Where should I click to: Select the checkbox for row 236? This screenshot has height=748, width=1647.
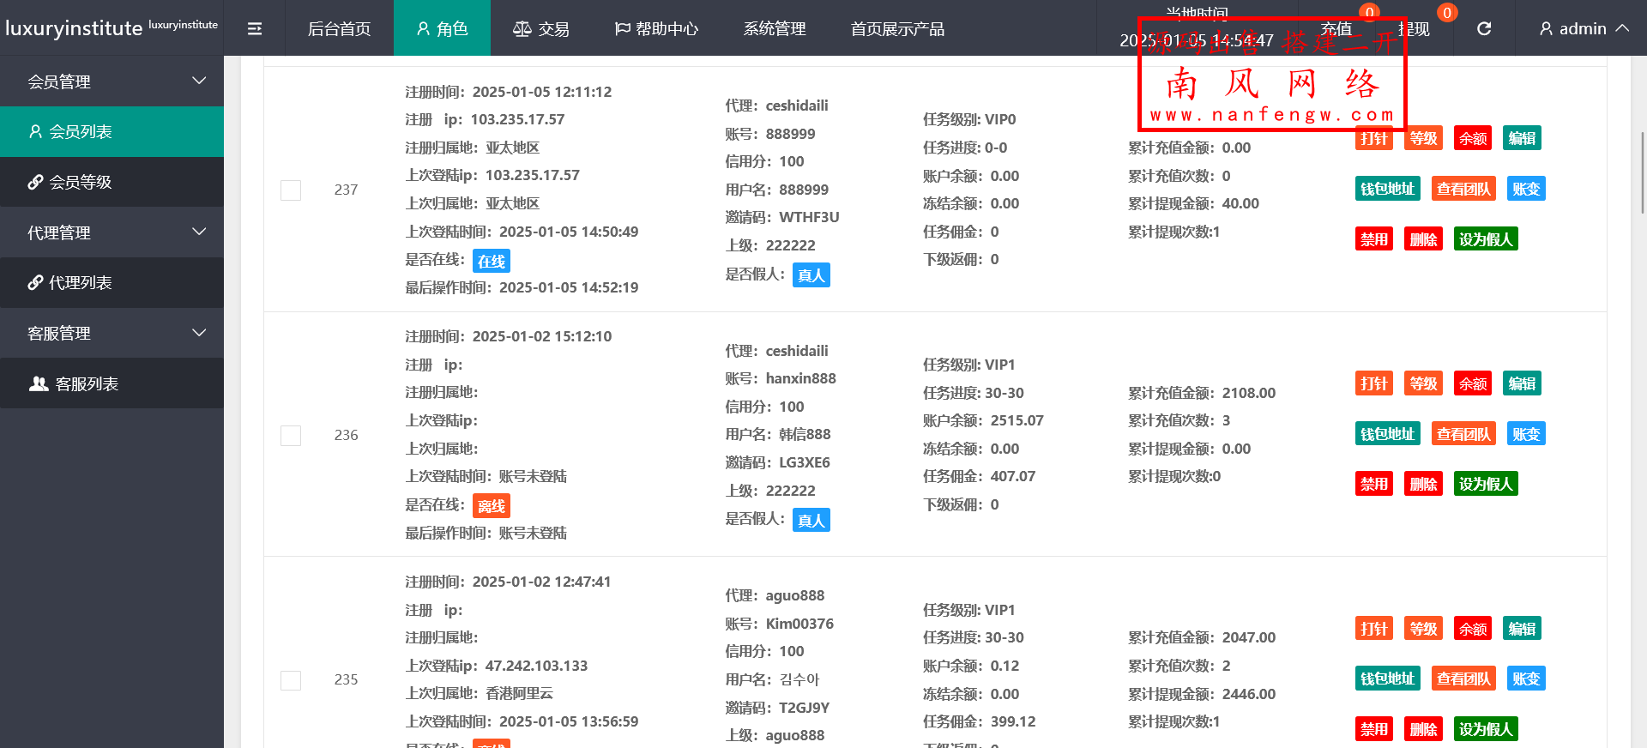coord(291,436)
